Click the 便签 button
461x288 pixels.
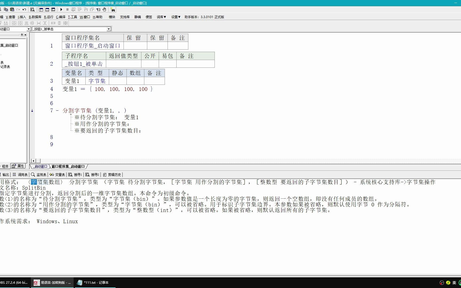149,17
